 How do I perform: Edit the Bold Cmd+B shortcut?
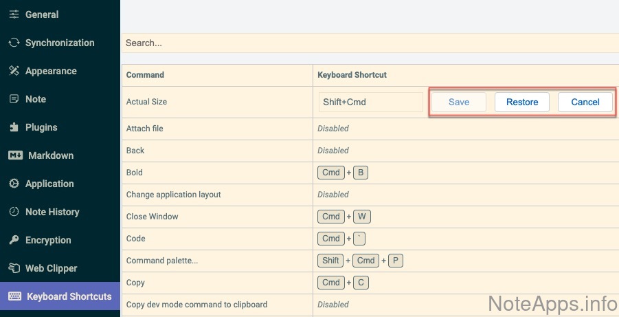tap(343, 173)
